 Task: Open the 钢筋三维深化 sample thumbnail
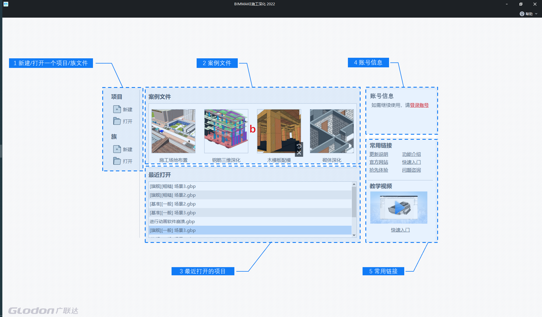click(x=226, y=131)
